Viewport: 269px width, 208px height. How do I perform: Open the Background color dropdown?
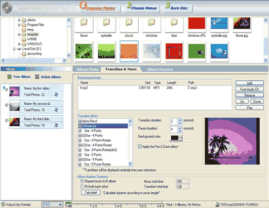click(x=181, y=138)
